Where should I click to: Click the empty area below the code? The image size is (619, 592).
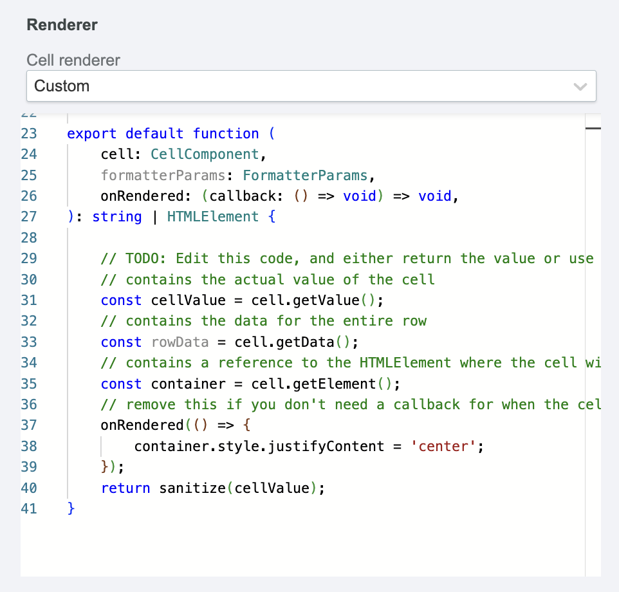pyautogui.click(x=302, y=547)
